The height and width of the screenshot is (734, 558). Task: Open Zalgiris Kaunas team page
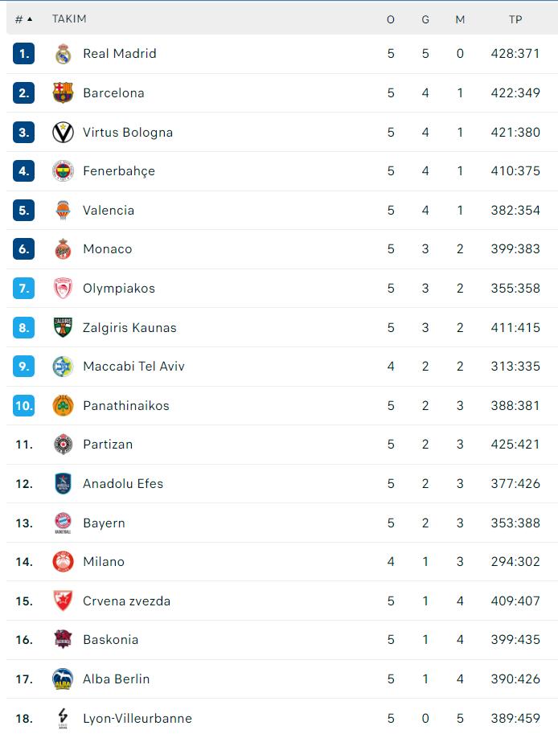coord(129,328)
